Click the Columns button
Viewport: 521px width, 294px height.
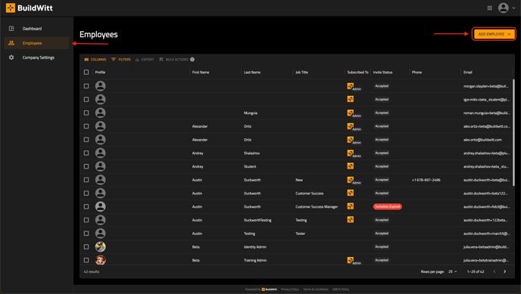(x=95, y=60)
